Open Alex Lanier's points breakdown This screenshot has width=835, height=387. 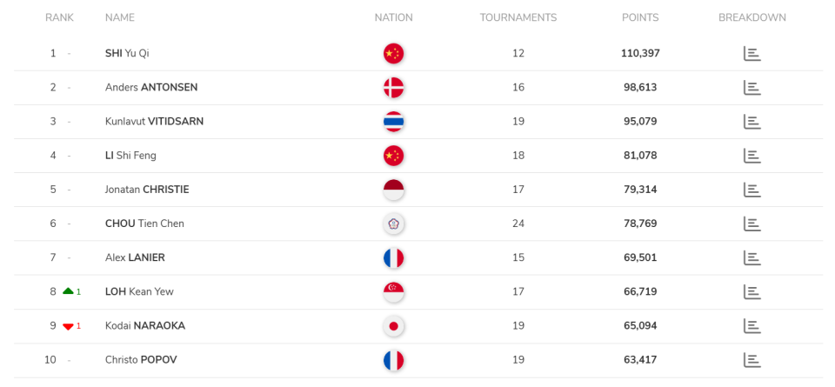[x=752, y=257]
